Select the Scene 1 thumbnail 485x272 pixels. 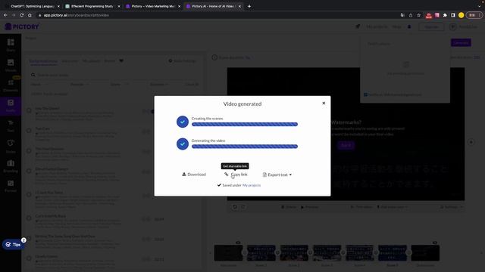tap(261, 253)
